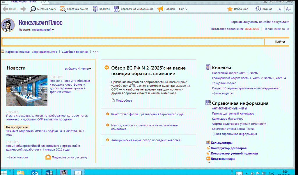Viewport: 298px width, 175px height.
Task: Click the document icon next to Подробнее
Action: [113, 100]
